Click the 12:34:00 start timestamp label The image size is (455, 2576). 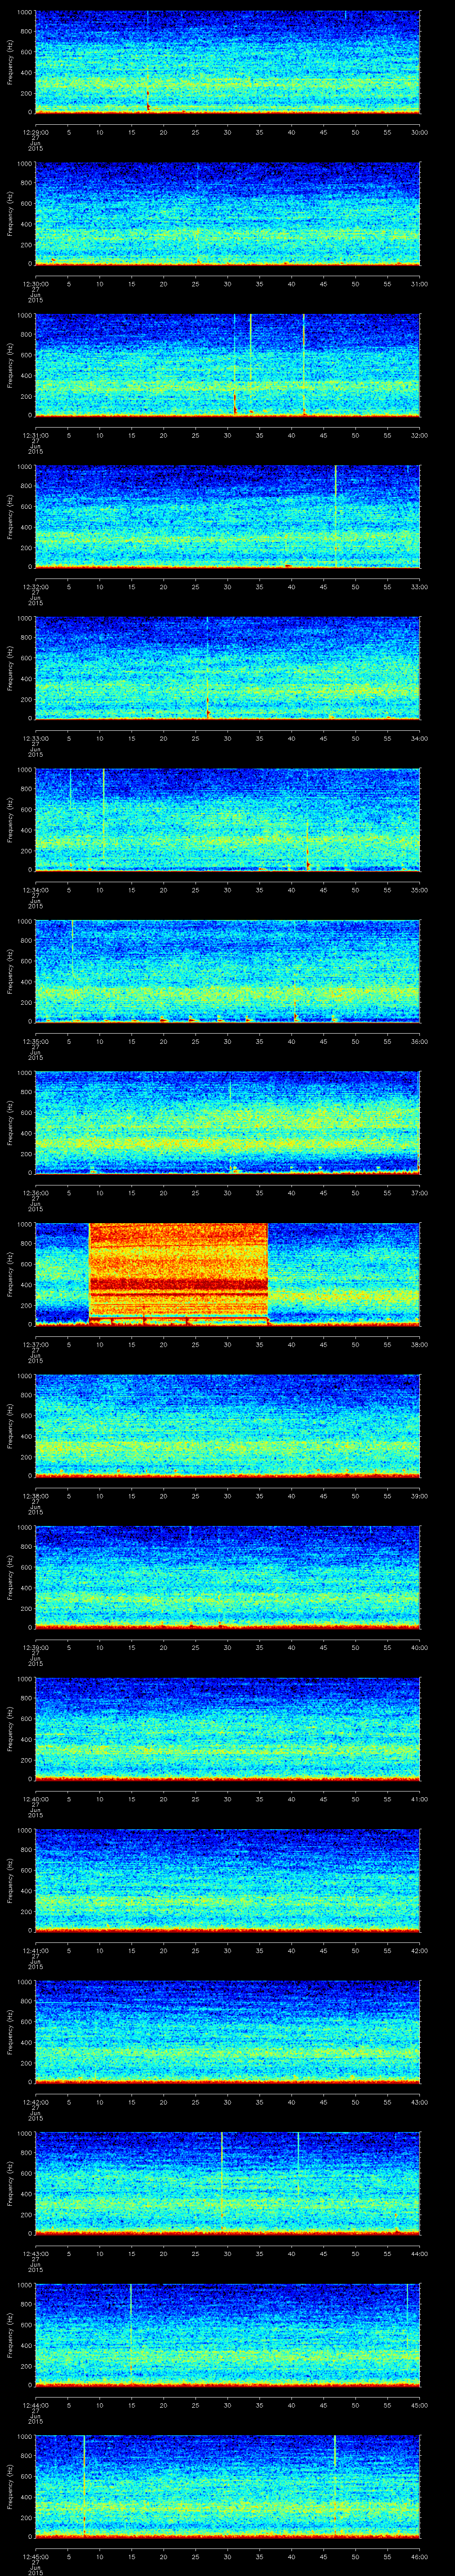tap(36, 890)
